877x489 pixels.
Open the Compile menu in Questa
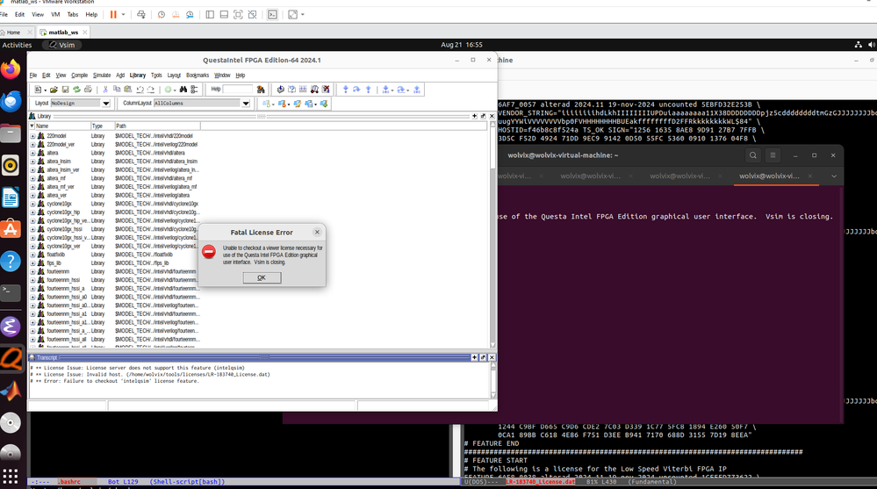[x=79, y=76]
